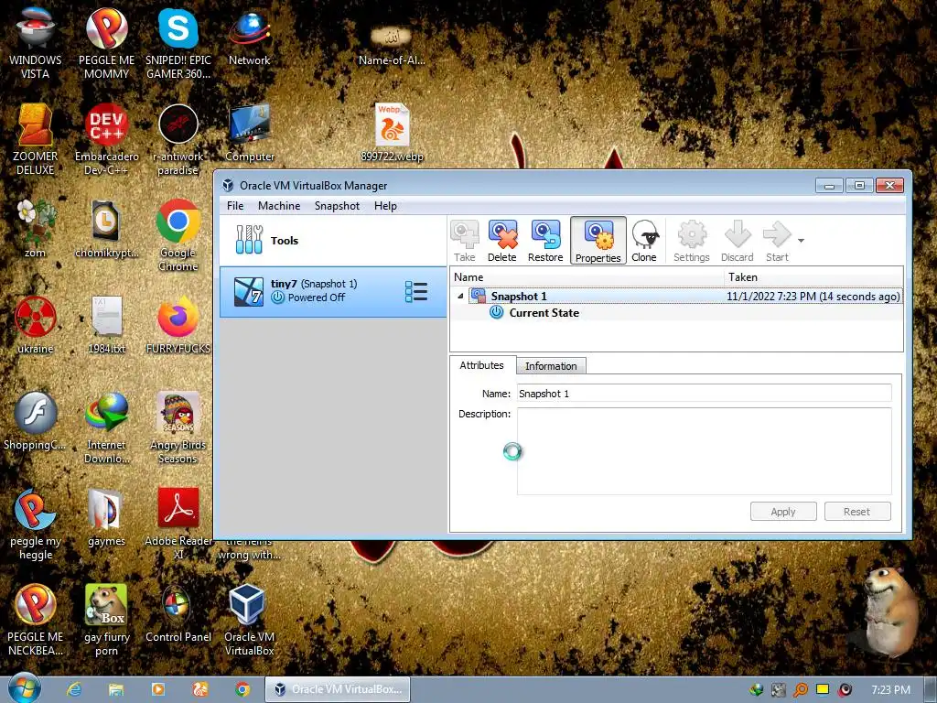Click the Restore snapshot toolbar icon

pos(545,241)
